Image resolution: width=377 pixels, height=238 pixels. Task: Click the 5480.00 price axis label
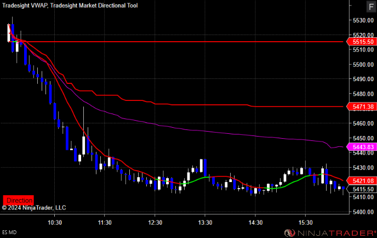363,94
